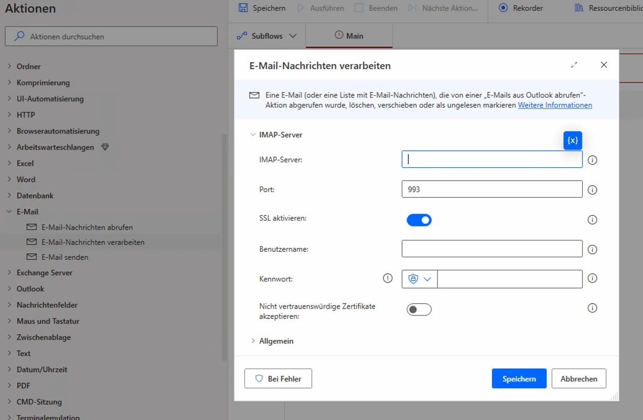Viewport: 643px width, 420px height.
Task: Open info tooltip for IMAP-Server field
Action: tap(592, 160)
